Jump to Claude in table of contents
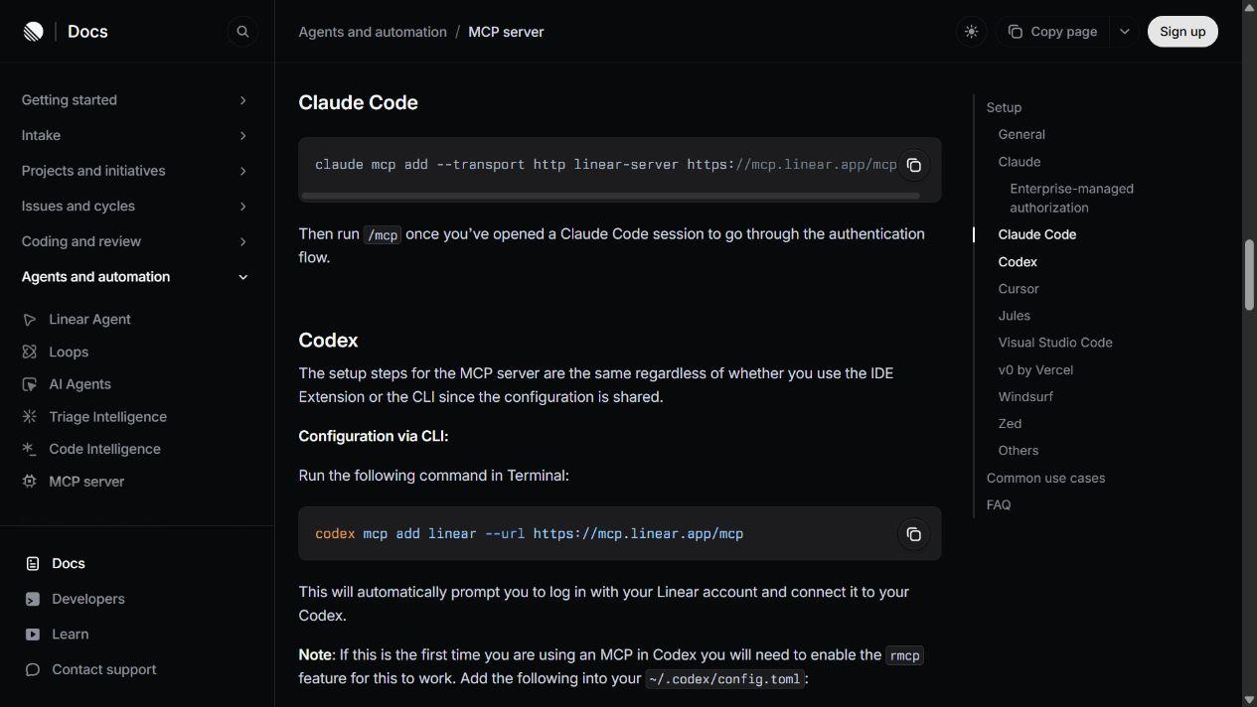Viewport: 1257px width, 707px height. 1020,161
